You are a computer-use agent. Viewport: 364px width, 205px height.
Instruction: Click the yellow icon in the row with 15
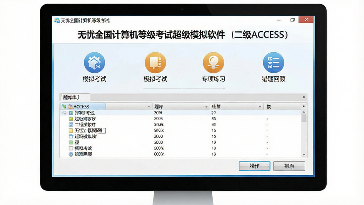pos(71,131)
